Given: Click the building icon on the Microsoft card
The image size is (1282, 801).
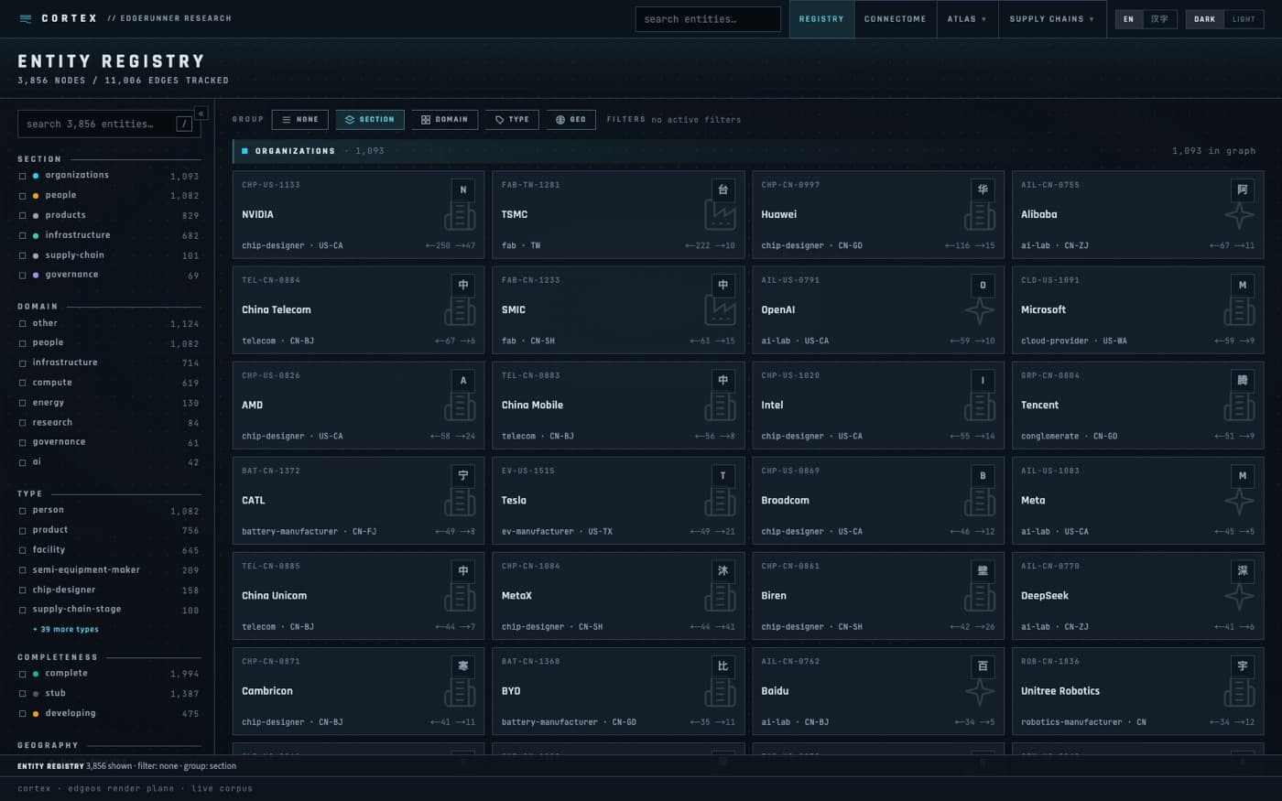Looking at the screenshot, I should pyautogui.click(x=1239, y=311).
